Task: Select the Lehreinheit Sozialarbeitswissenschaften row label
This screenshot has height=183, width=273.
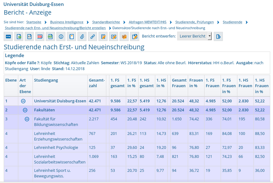Action: coord(60,159)
